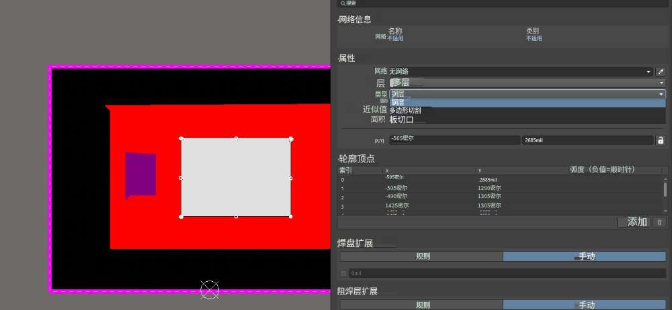Select 1425密尔 in vertex row 3
This screenshot has height=310, width=672.
(397, 205)
